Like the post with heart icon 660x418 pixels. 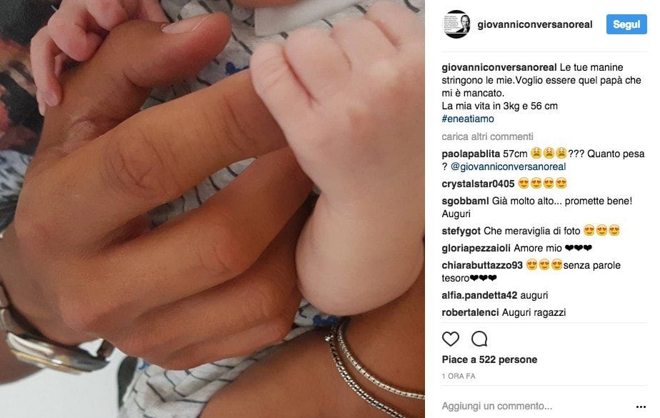point(451,339)
